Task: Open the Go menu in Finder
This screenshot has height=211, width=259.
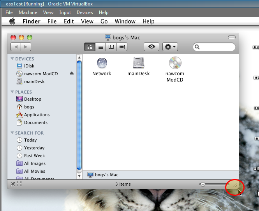Action: (x=104, y=21)
